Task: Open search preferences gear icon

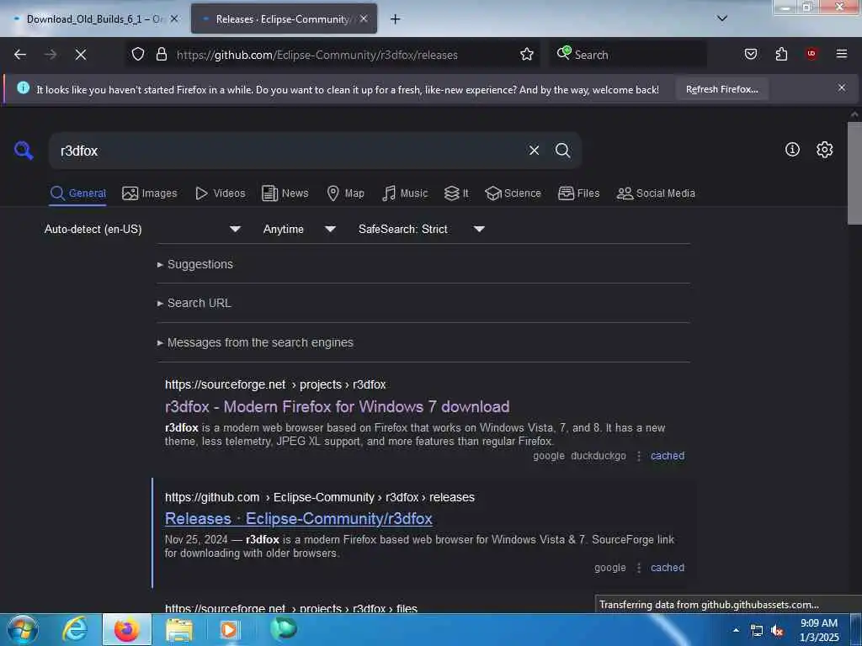Action: point(824,150)
